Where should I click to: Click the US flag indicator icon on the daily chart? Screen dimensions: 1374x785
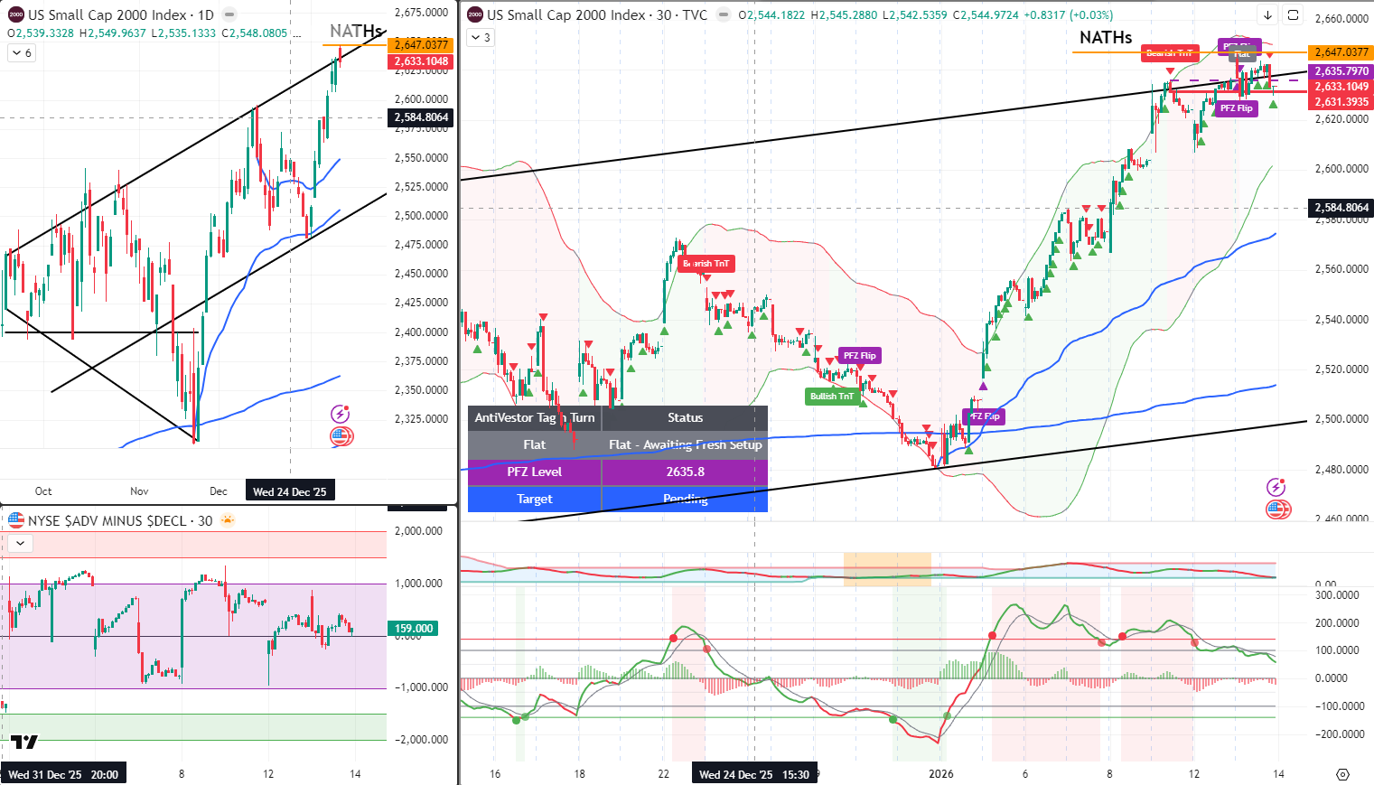click(x=341, y=436)
